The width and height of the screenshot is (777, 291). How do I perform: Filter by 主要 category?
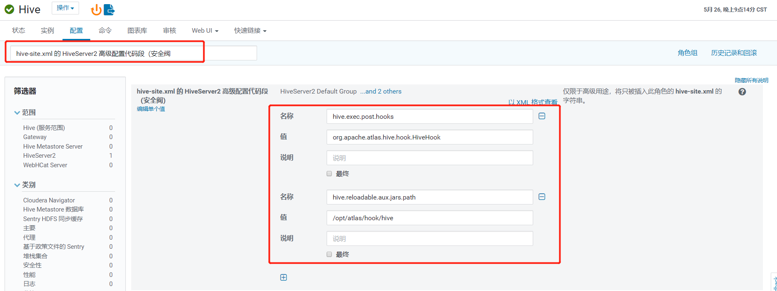tap(29, 228)
